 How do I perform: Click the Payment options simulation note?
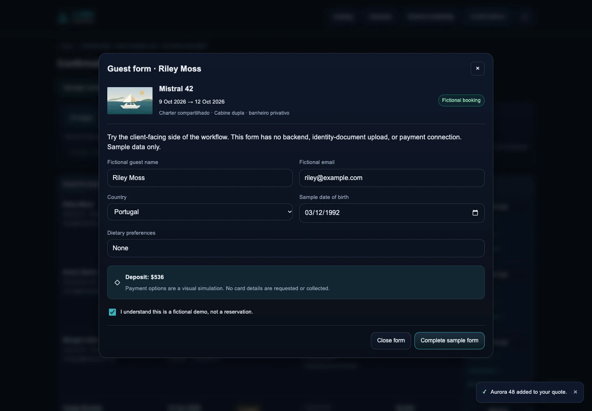[227, 289]
